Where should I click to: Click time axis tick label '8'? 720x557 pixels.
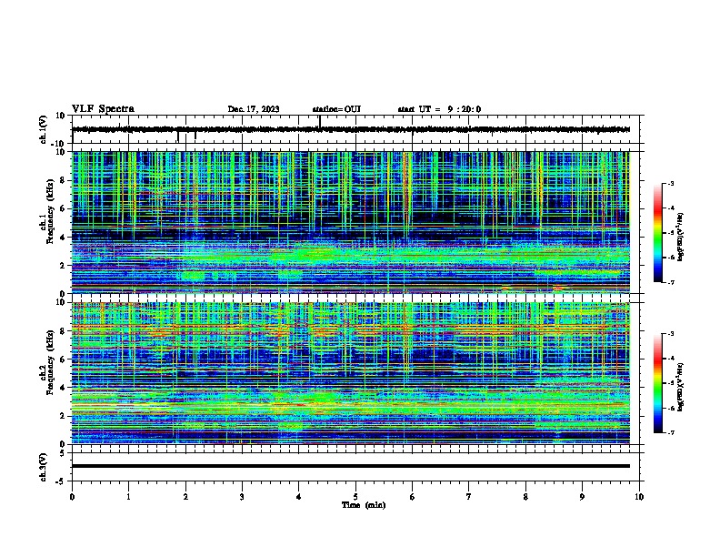(525, 497)
